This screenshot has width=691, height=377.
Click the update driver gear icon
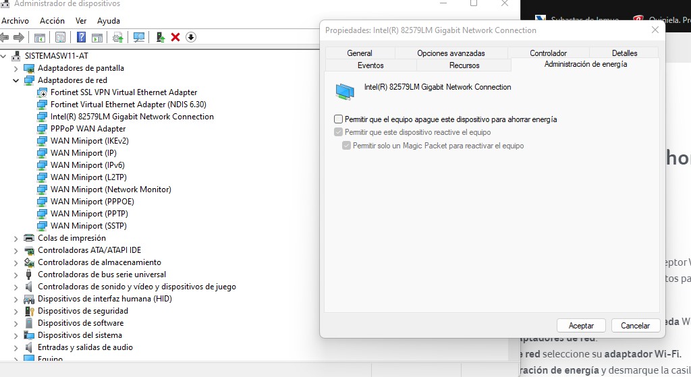click(x=117, y=38)
